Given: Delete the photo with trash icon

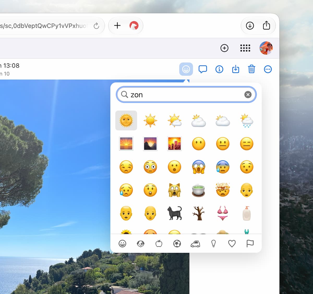Looking at the screenshot, I should click(x=251, y=69).
